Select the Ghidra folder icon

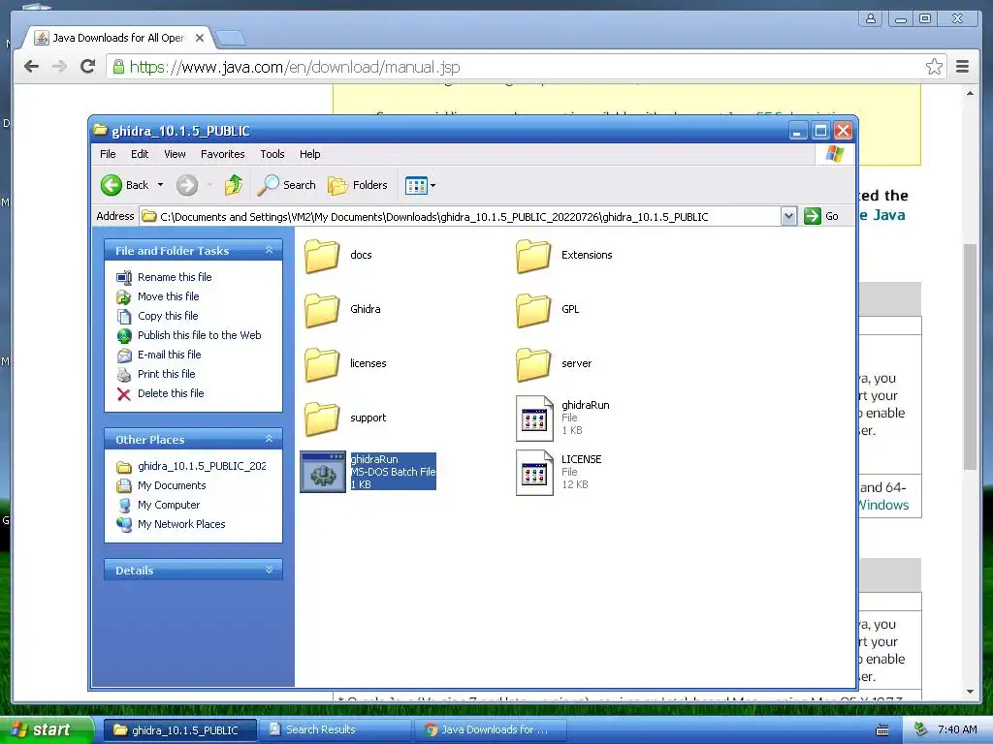[322, 309]
